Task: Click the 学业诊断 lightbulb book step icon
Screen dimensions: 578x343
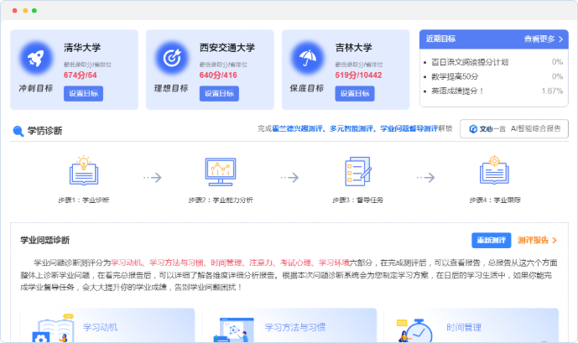Action: tap(83, 173)
